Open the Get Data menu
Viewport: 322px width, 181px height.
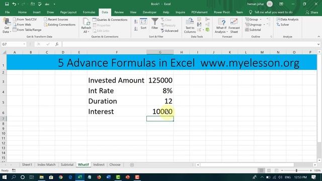7,26
